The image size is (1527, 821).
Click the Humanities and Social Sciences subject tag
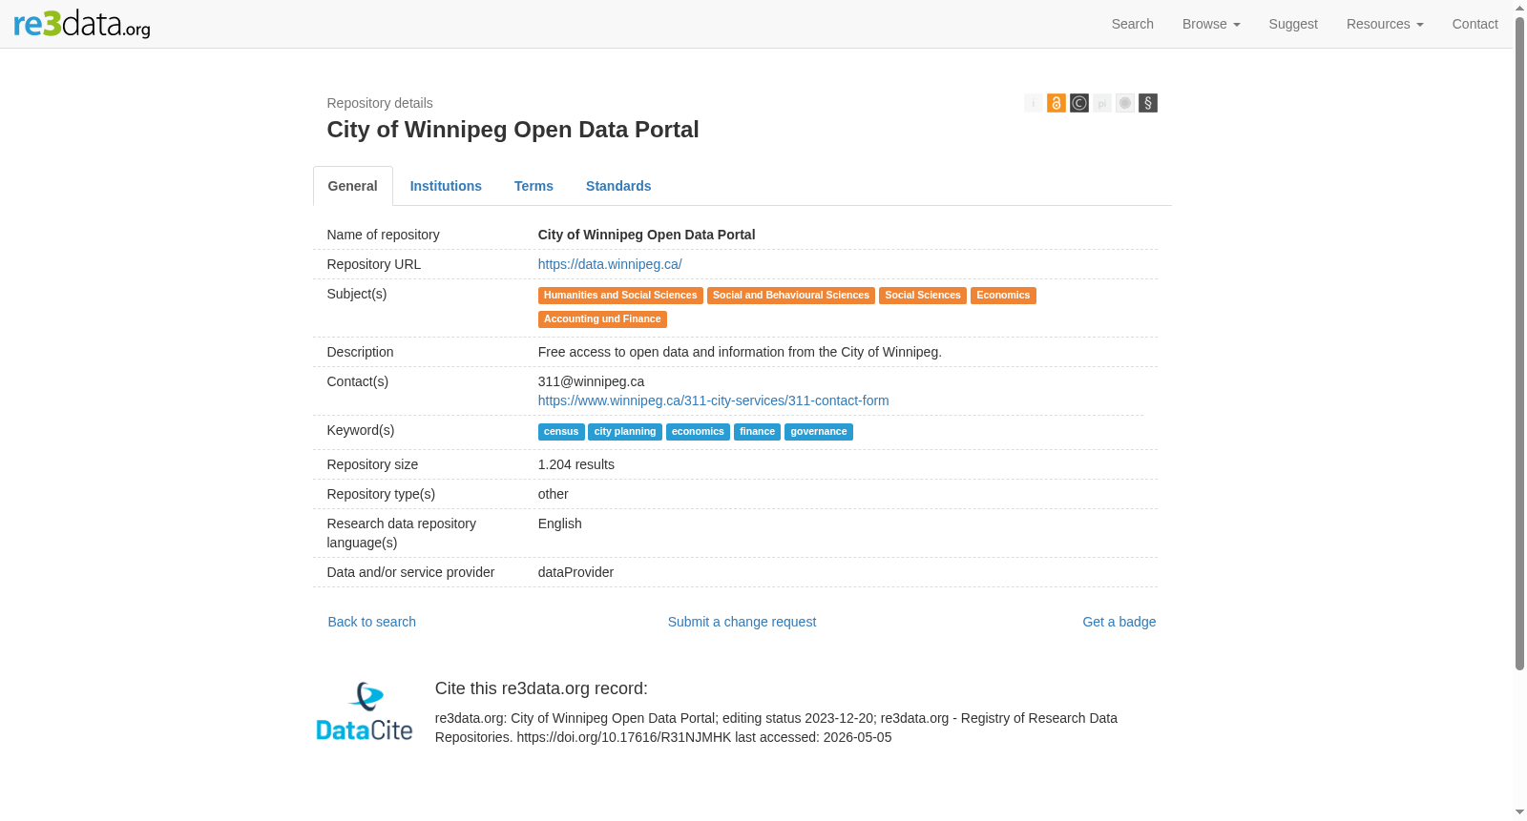coord(620,296)
